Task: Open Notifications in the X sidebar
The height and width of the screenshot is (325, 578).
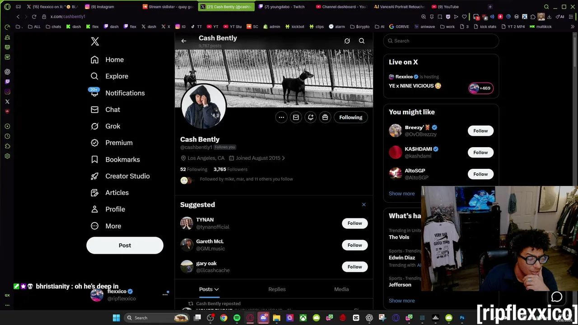Action: point(117,93)
